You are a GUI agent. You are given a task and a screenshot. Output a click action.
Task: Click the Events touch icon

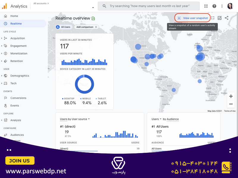6,106
